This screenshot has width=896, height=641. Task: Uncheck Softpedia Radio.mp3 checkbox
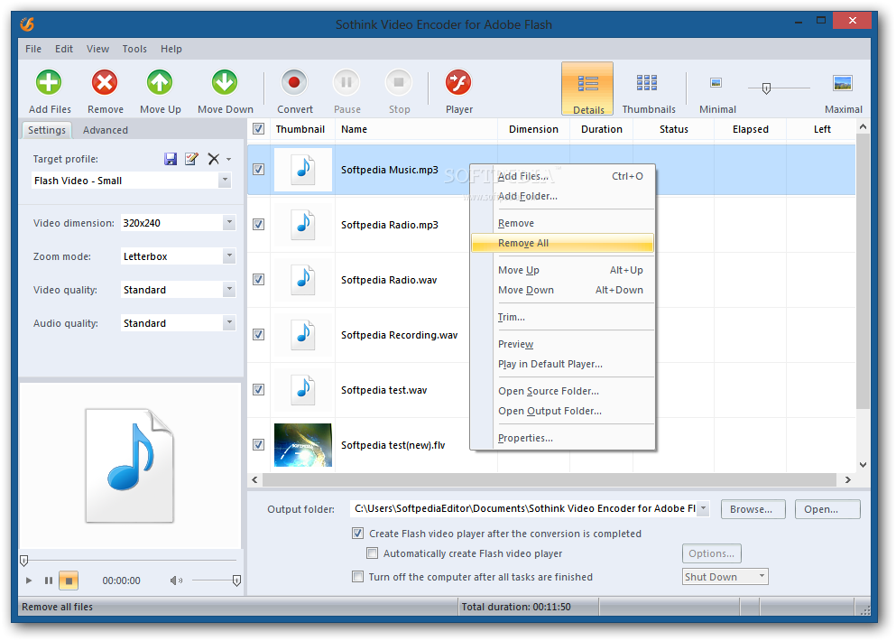[x=259, y=224]
